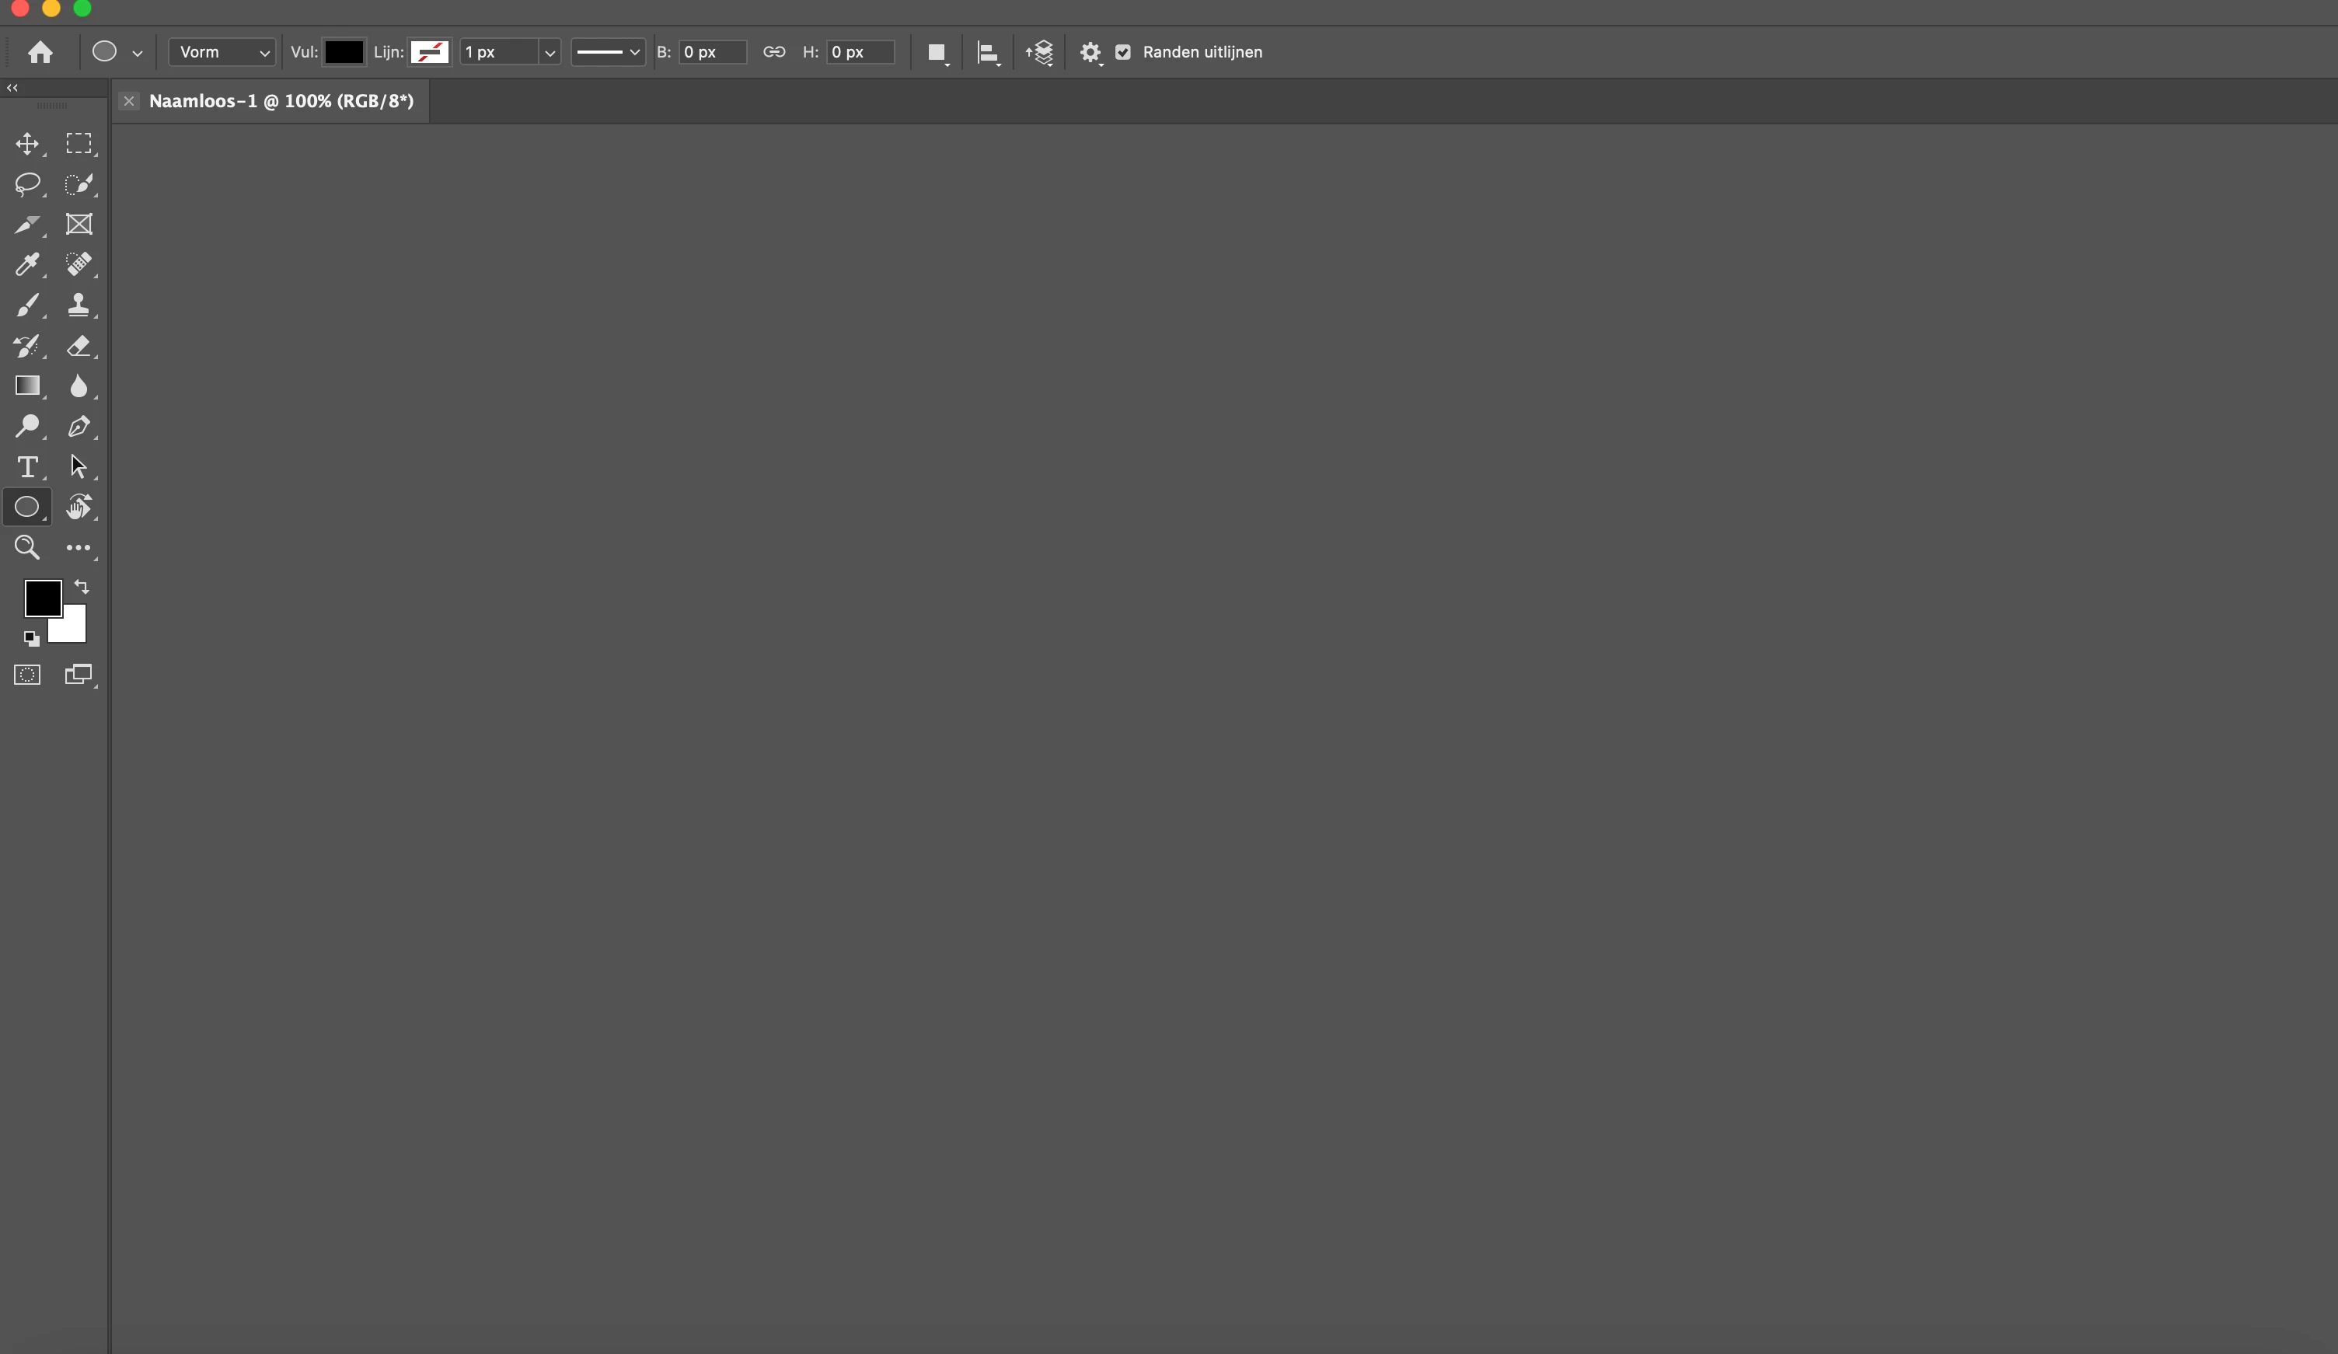Close the Naamloos-1 document tab
Screen dimensions: 2338x1354
[129, 101]
